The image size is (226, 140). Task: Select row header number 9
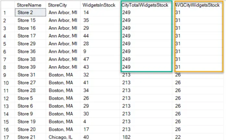point(8,75)
